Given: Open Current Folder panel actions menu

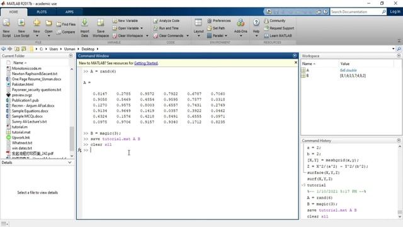Looking at the screenshot, I should pos(71,56).
